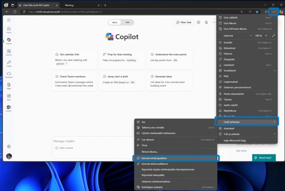Click the profile avatar at sidebar bottom
The height and width of the screenshot is (191, 285).
(9, 156)
